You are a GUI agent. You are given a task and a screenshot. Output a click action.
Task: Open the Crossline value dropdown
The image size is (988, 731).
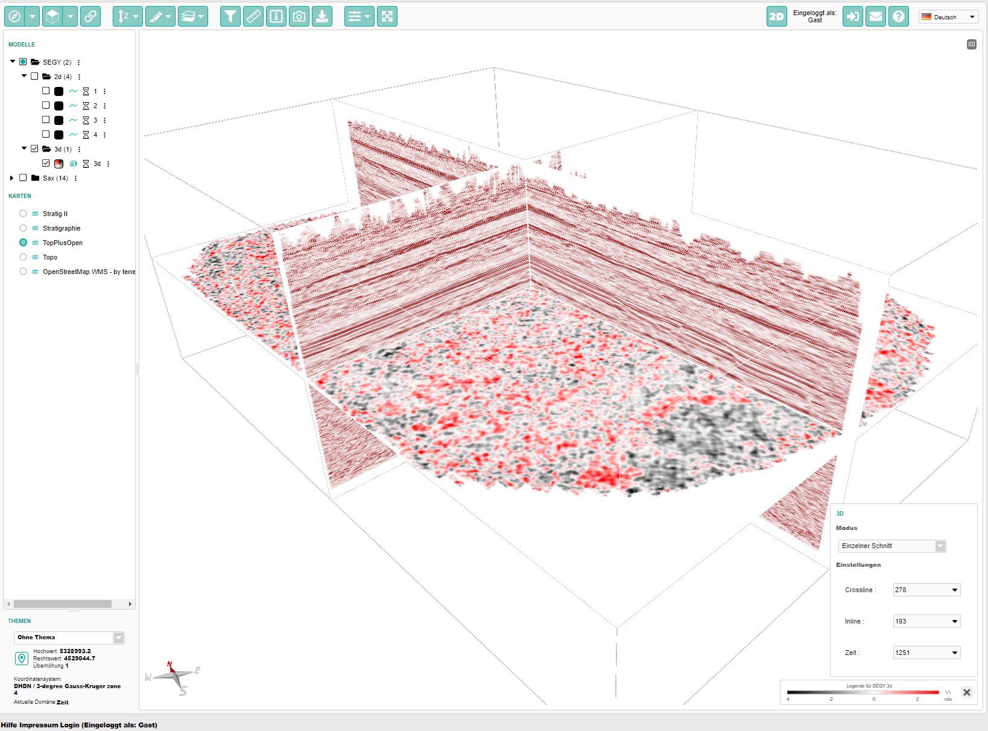(926, 590)
